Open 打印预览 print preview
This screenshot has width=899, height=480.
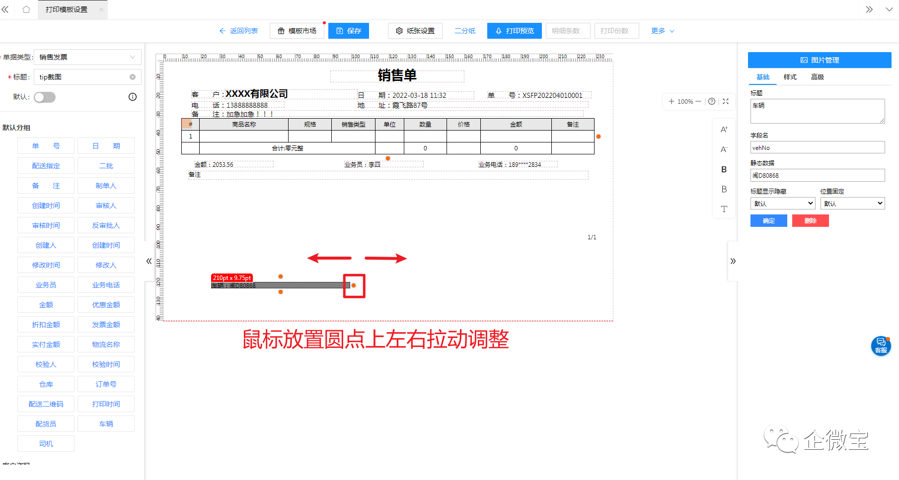514,31
